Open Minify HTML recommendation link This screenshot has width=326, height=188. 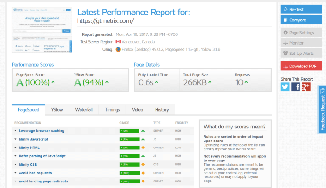tap(29, 148)
